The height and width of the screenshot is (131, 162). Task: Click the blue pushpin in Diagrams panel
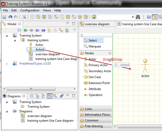coord(62,96)
